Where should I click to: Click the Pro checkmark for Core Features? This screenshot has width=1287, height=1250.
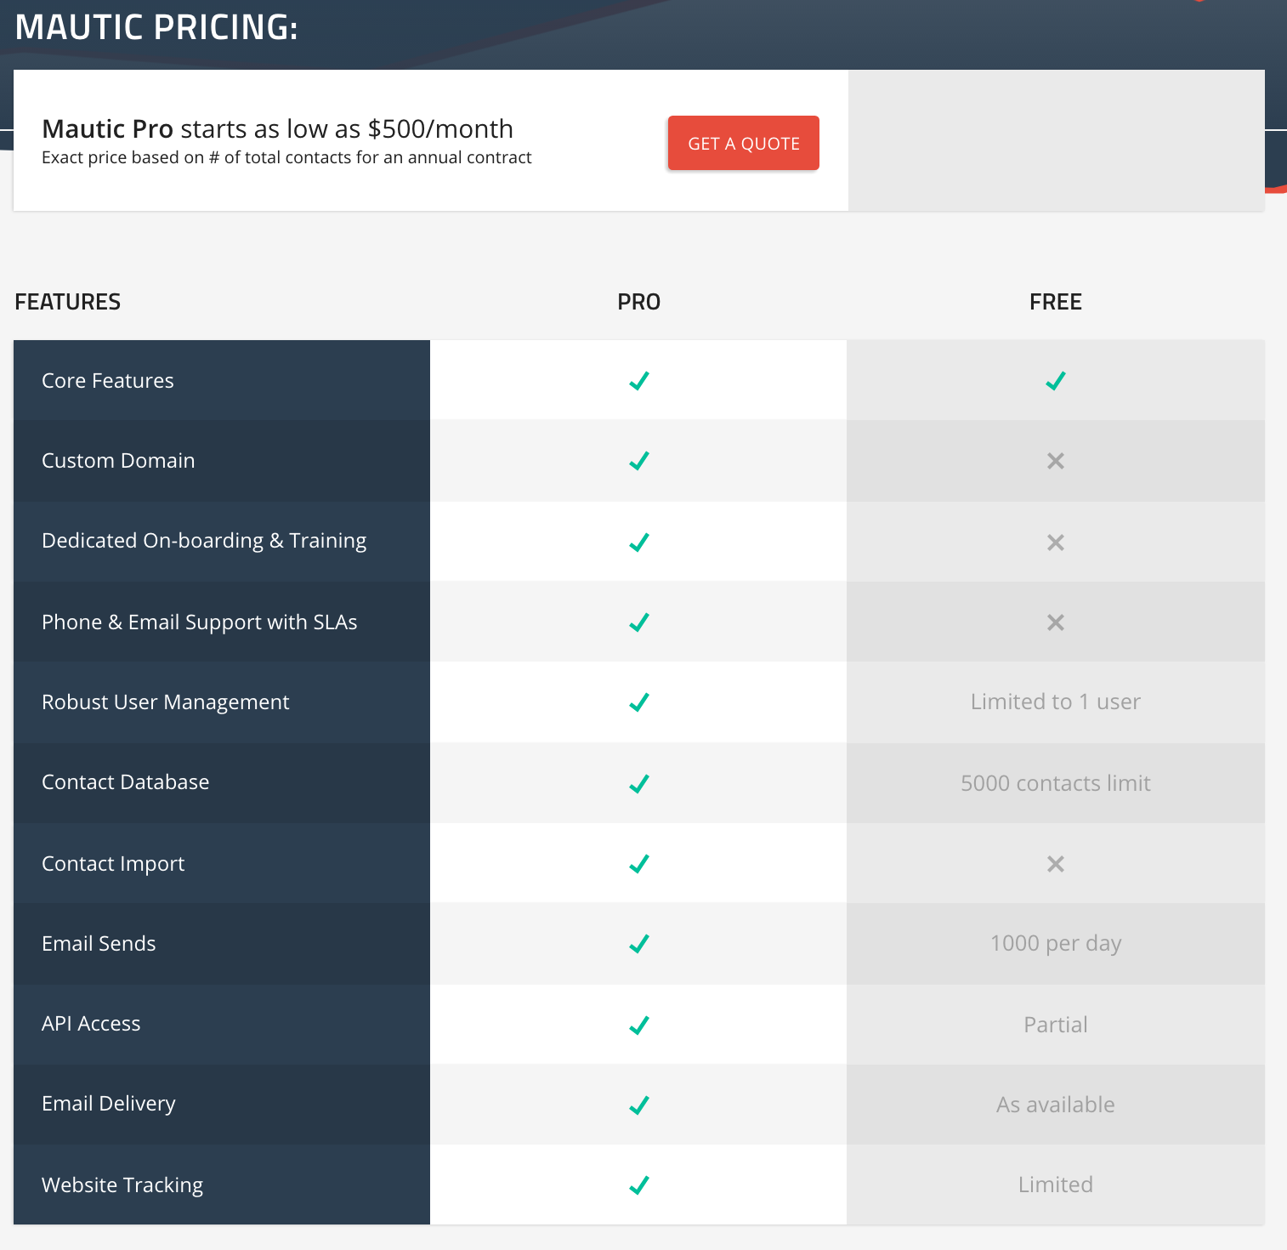[639, 381]
